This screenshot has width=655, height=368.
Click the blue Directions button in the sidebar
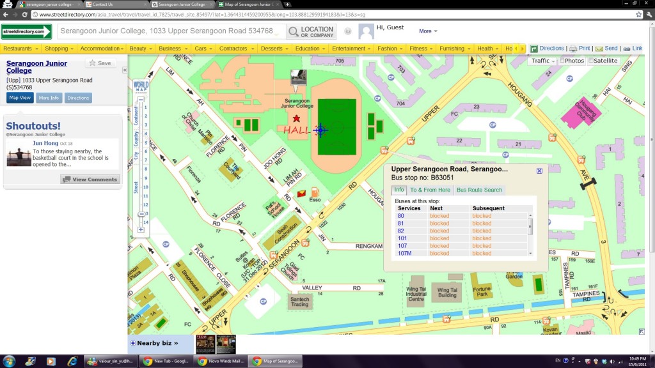click(78, 98)
